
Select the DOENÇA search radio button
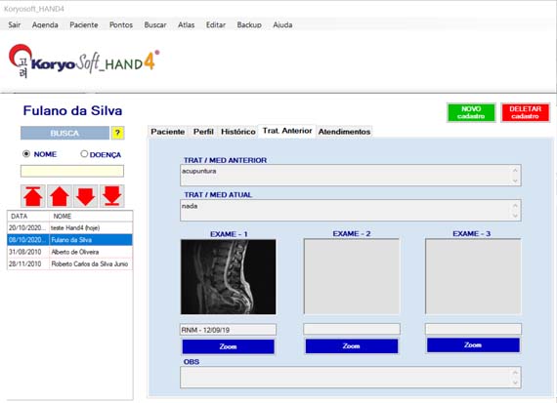(x=84, y=154)
